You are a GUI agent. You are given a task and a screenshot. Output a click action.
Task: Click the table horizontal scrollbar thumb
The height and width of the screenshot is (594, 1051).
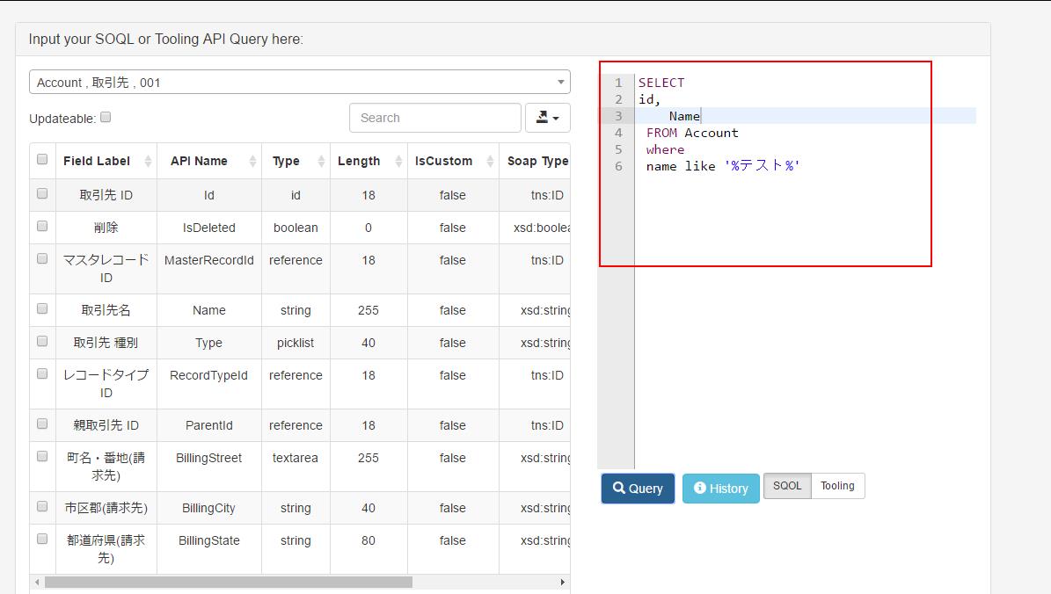coord(229,582)
